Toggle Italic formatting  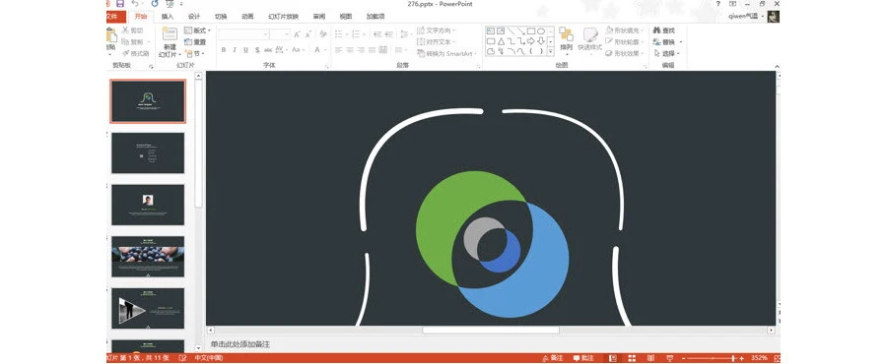coord(235,49)
